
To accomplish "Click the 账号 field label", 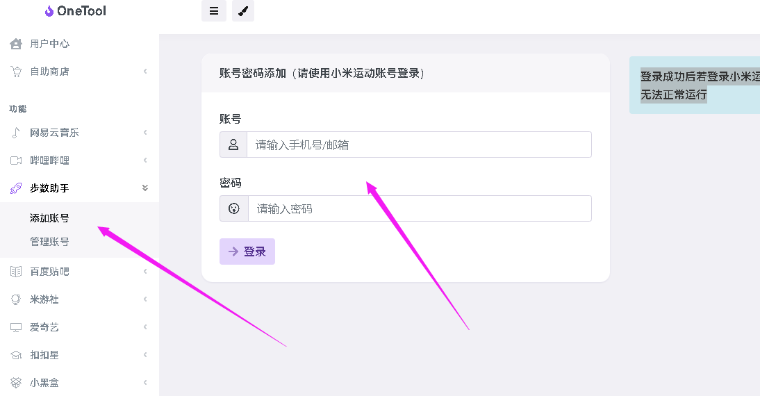I will (230, 119).
